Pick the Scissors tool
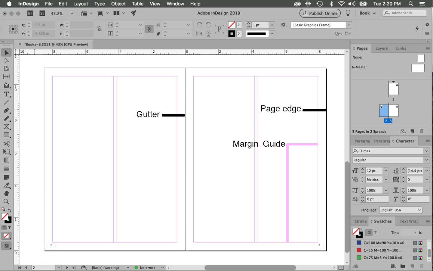The width and height of the screenshot is (433, 271). 6,144
